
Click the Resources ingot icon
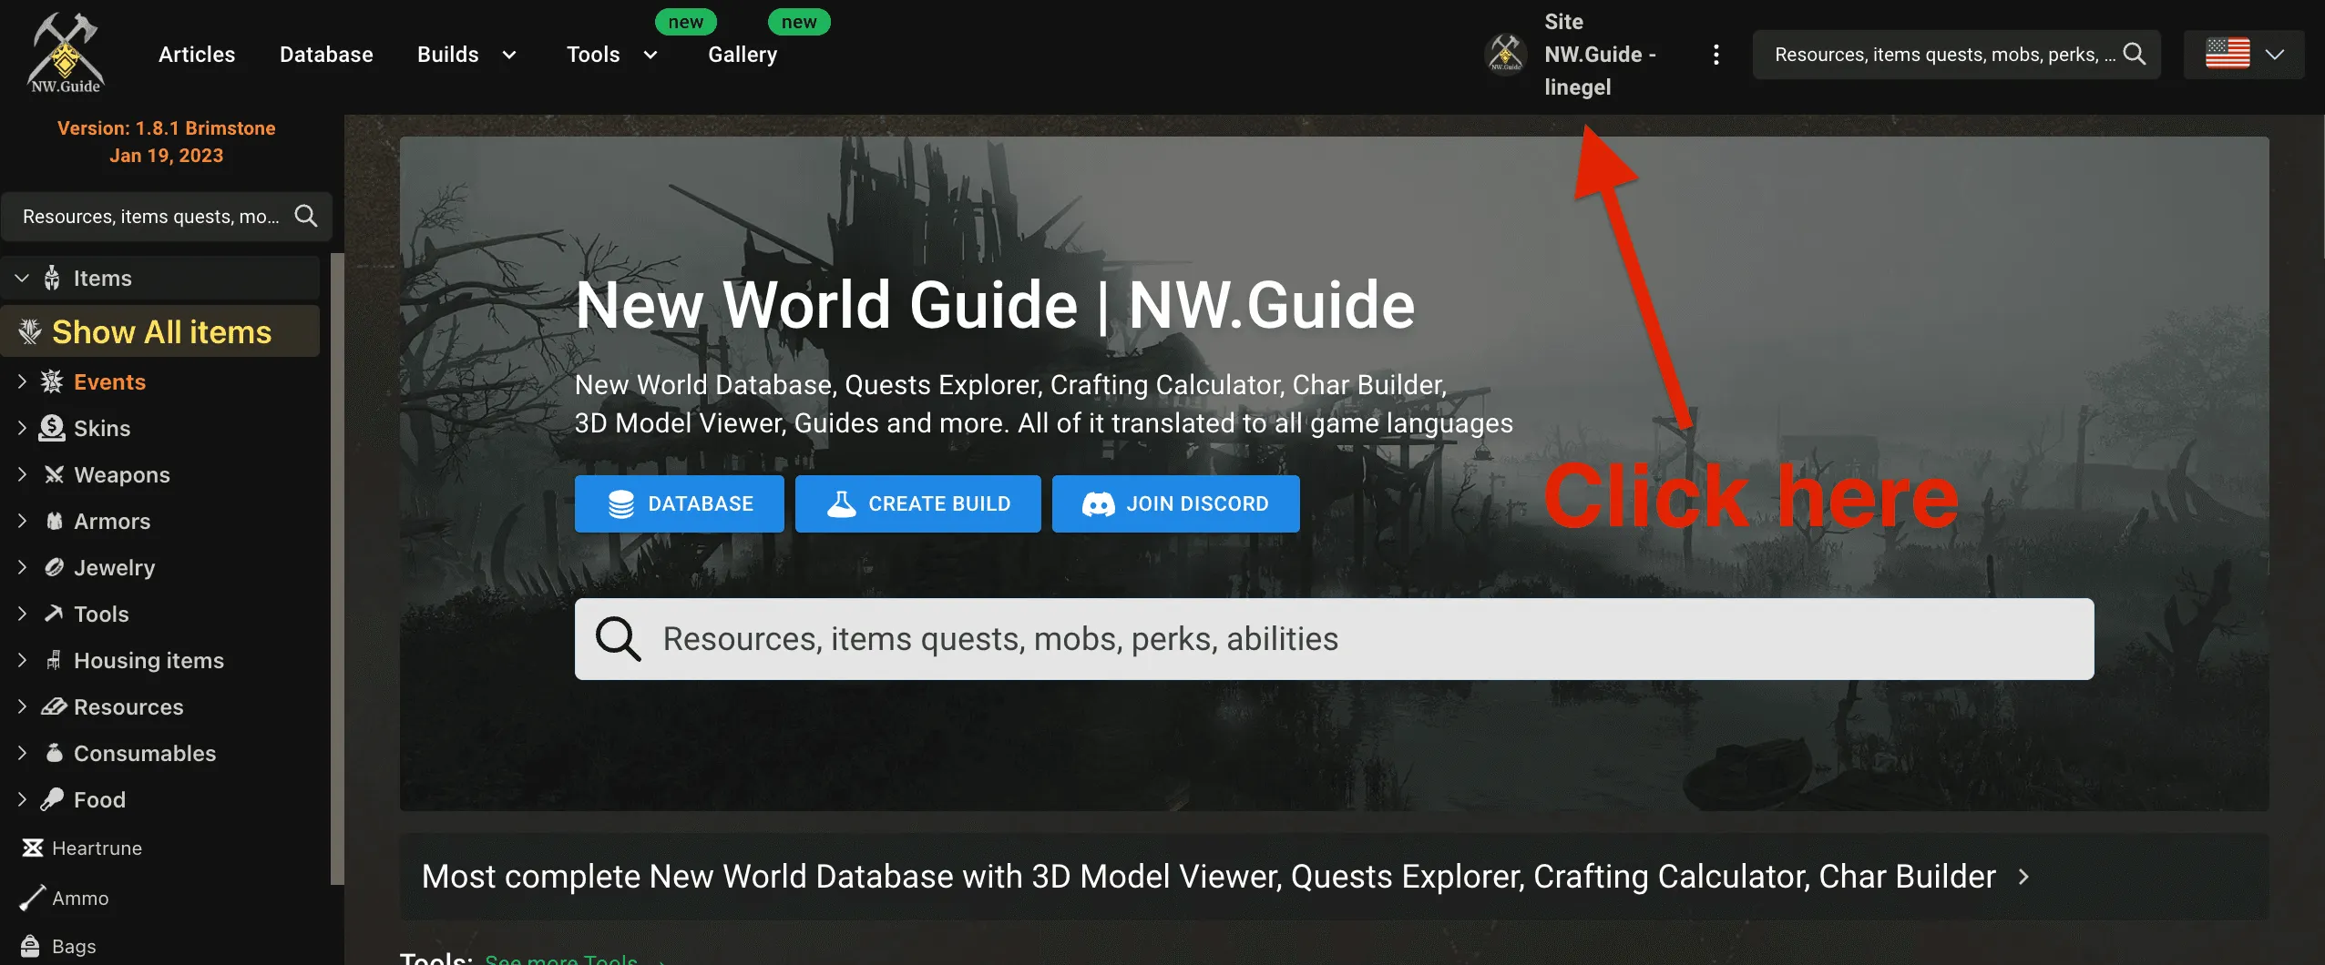[x=55, y=706]
